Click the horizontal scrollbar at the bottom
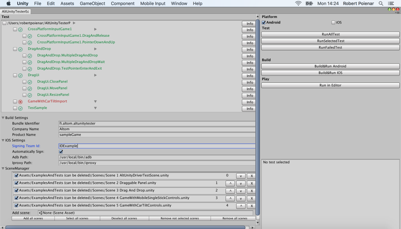Viewport: 401px width, 229px height. [x=125, y=227]
